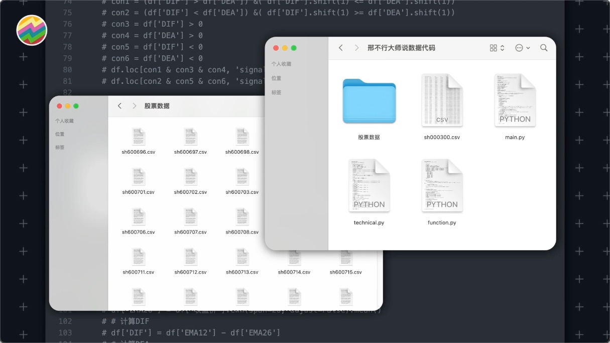Select the main.py Python file

click(x=515, y=101)
